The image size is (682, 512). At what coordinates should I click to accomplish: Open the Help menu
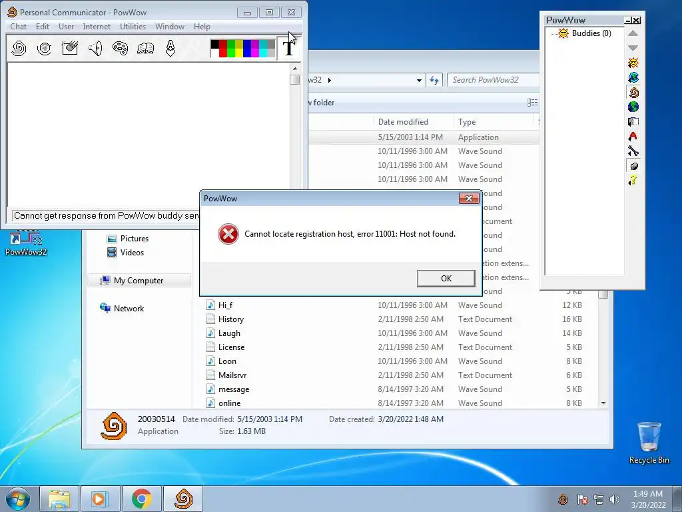[x=202, y=27]
